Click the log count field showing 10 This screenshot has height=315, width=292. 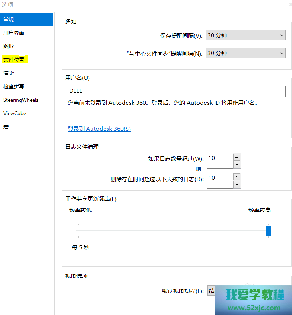(x=219, y=161)
